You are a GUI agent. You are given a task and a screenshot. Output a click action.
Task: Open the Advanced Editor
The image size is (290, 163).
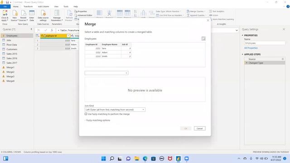(83, 15)
